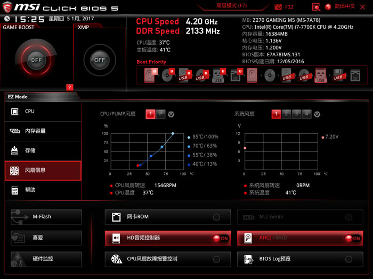Toggle the XMP OFF button
Screen dimensions: 373x279
click(100, 60)
